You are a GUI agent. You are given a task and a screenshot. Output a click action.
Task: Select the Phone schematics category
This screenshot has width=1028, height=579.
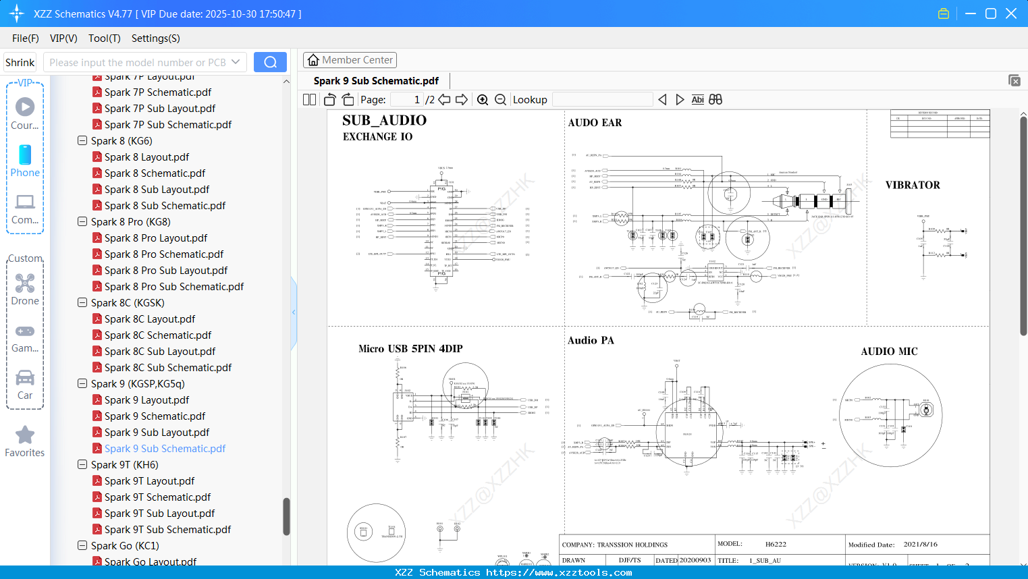pos(25,162)
